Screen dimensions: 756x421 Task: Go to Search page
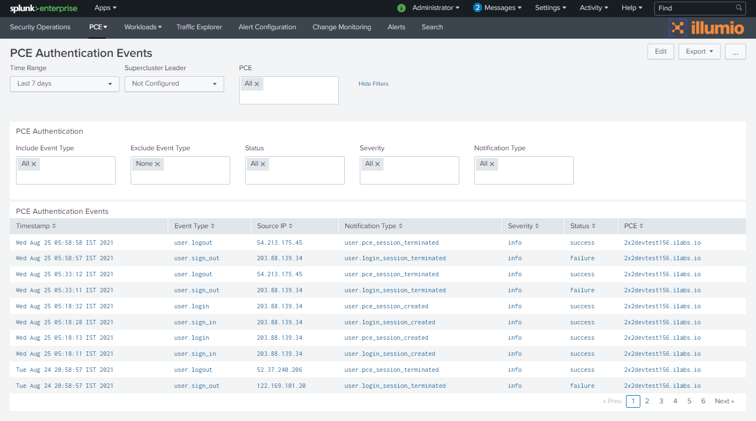click(432, 27)
